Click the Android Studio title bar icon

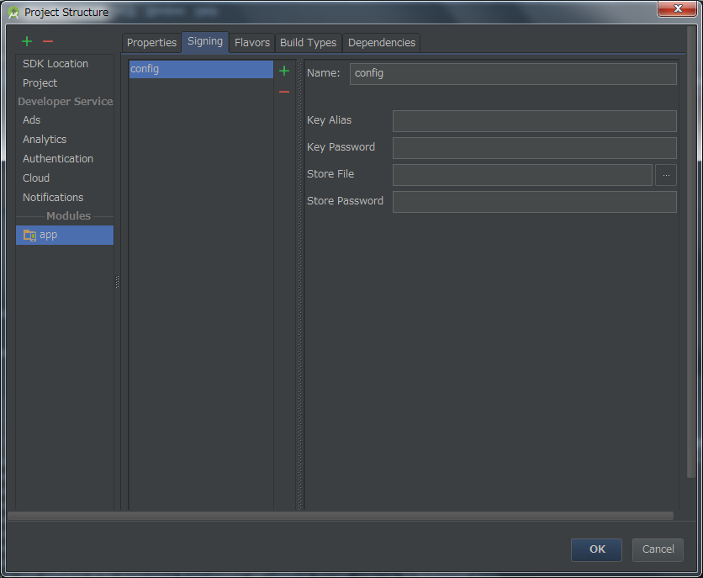pyautogui.click(x=13, y=13)
